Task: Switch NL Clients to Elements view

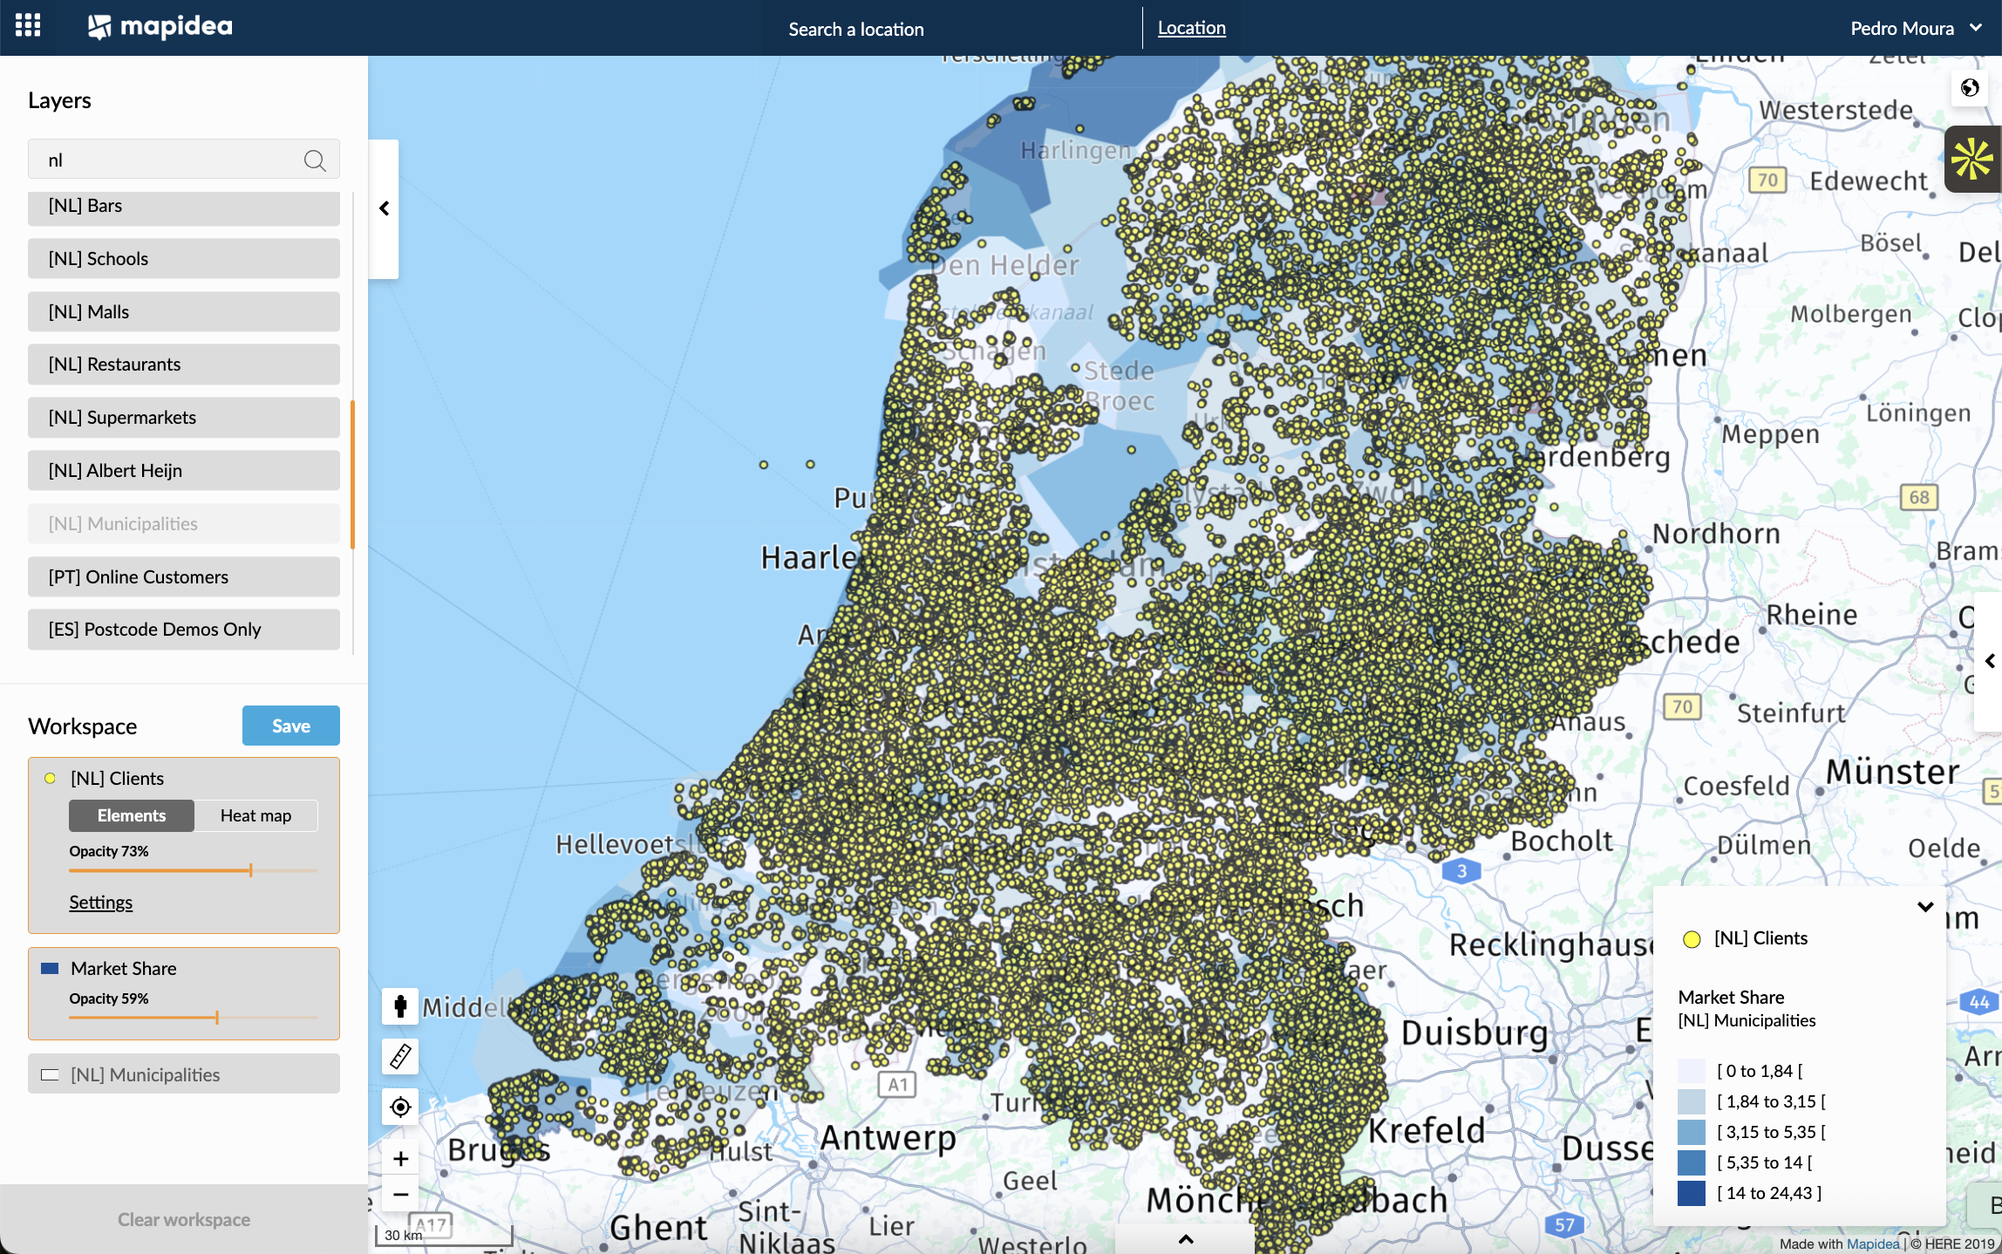Action: [x=132, y=815]
